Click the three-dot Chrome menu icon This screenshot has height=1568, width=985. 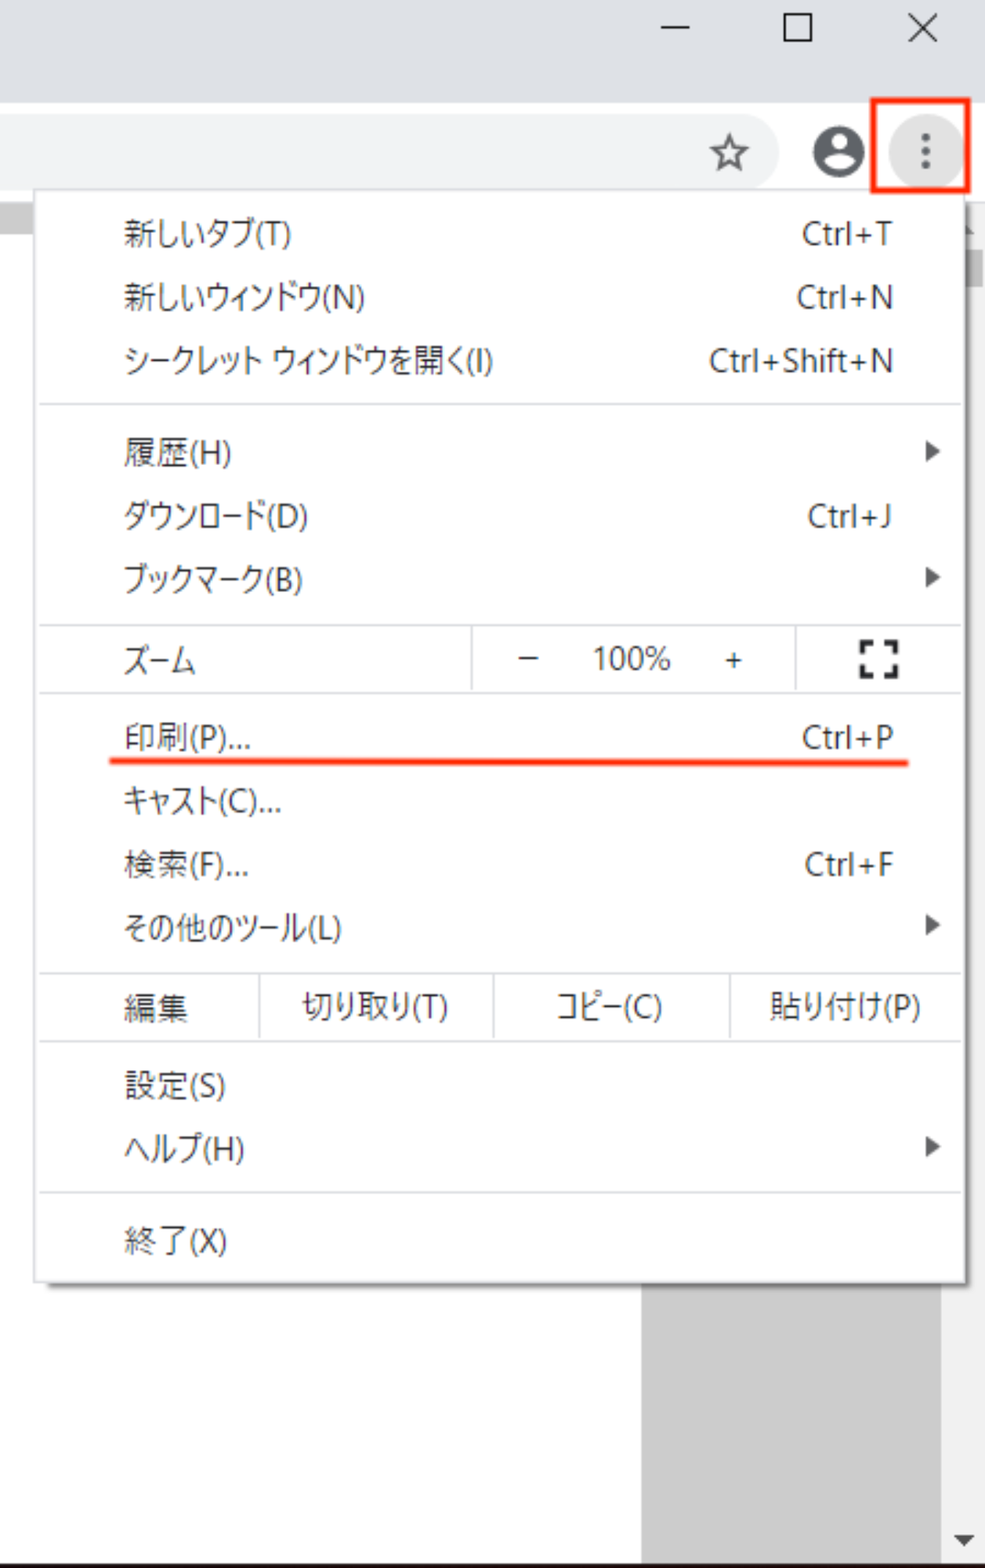[925, 151]
